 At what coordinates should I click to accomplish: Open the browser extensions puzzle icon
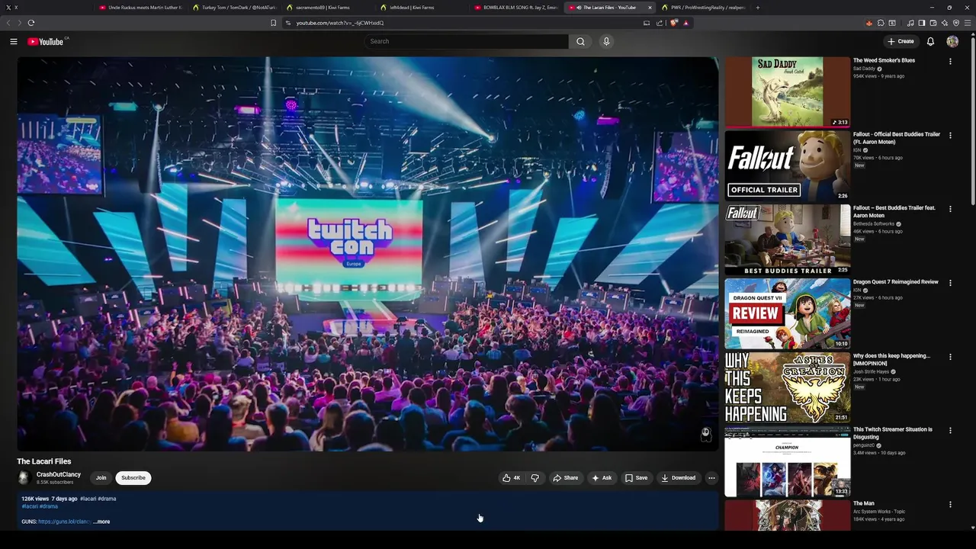point(880,23)
